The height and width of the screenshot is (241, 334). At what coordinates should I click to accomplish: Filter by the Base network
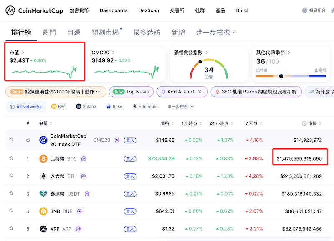tap(114, 107)
